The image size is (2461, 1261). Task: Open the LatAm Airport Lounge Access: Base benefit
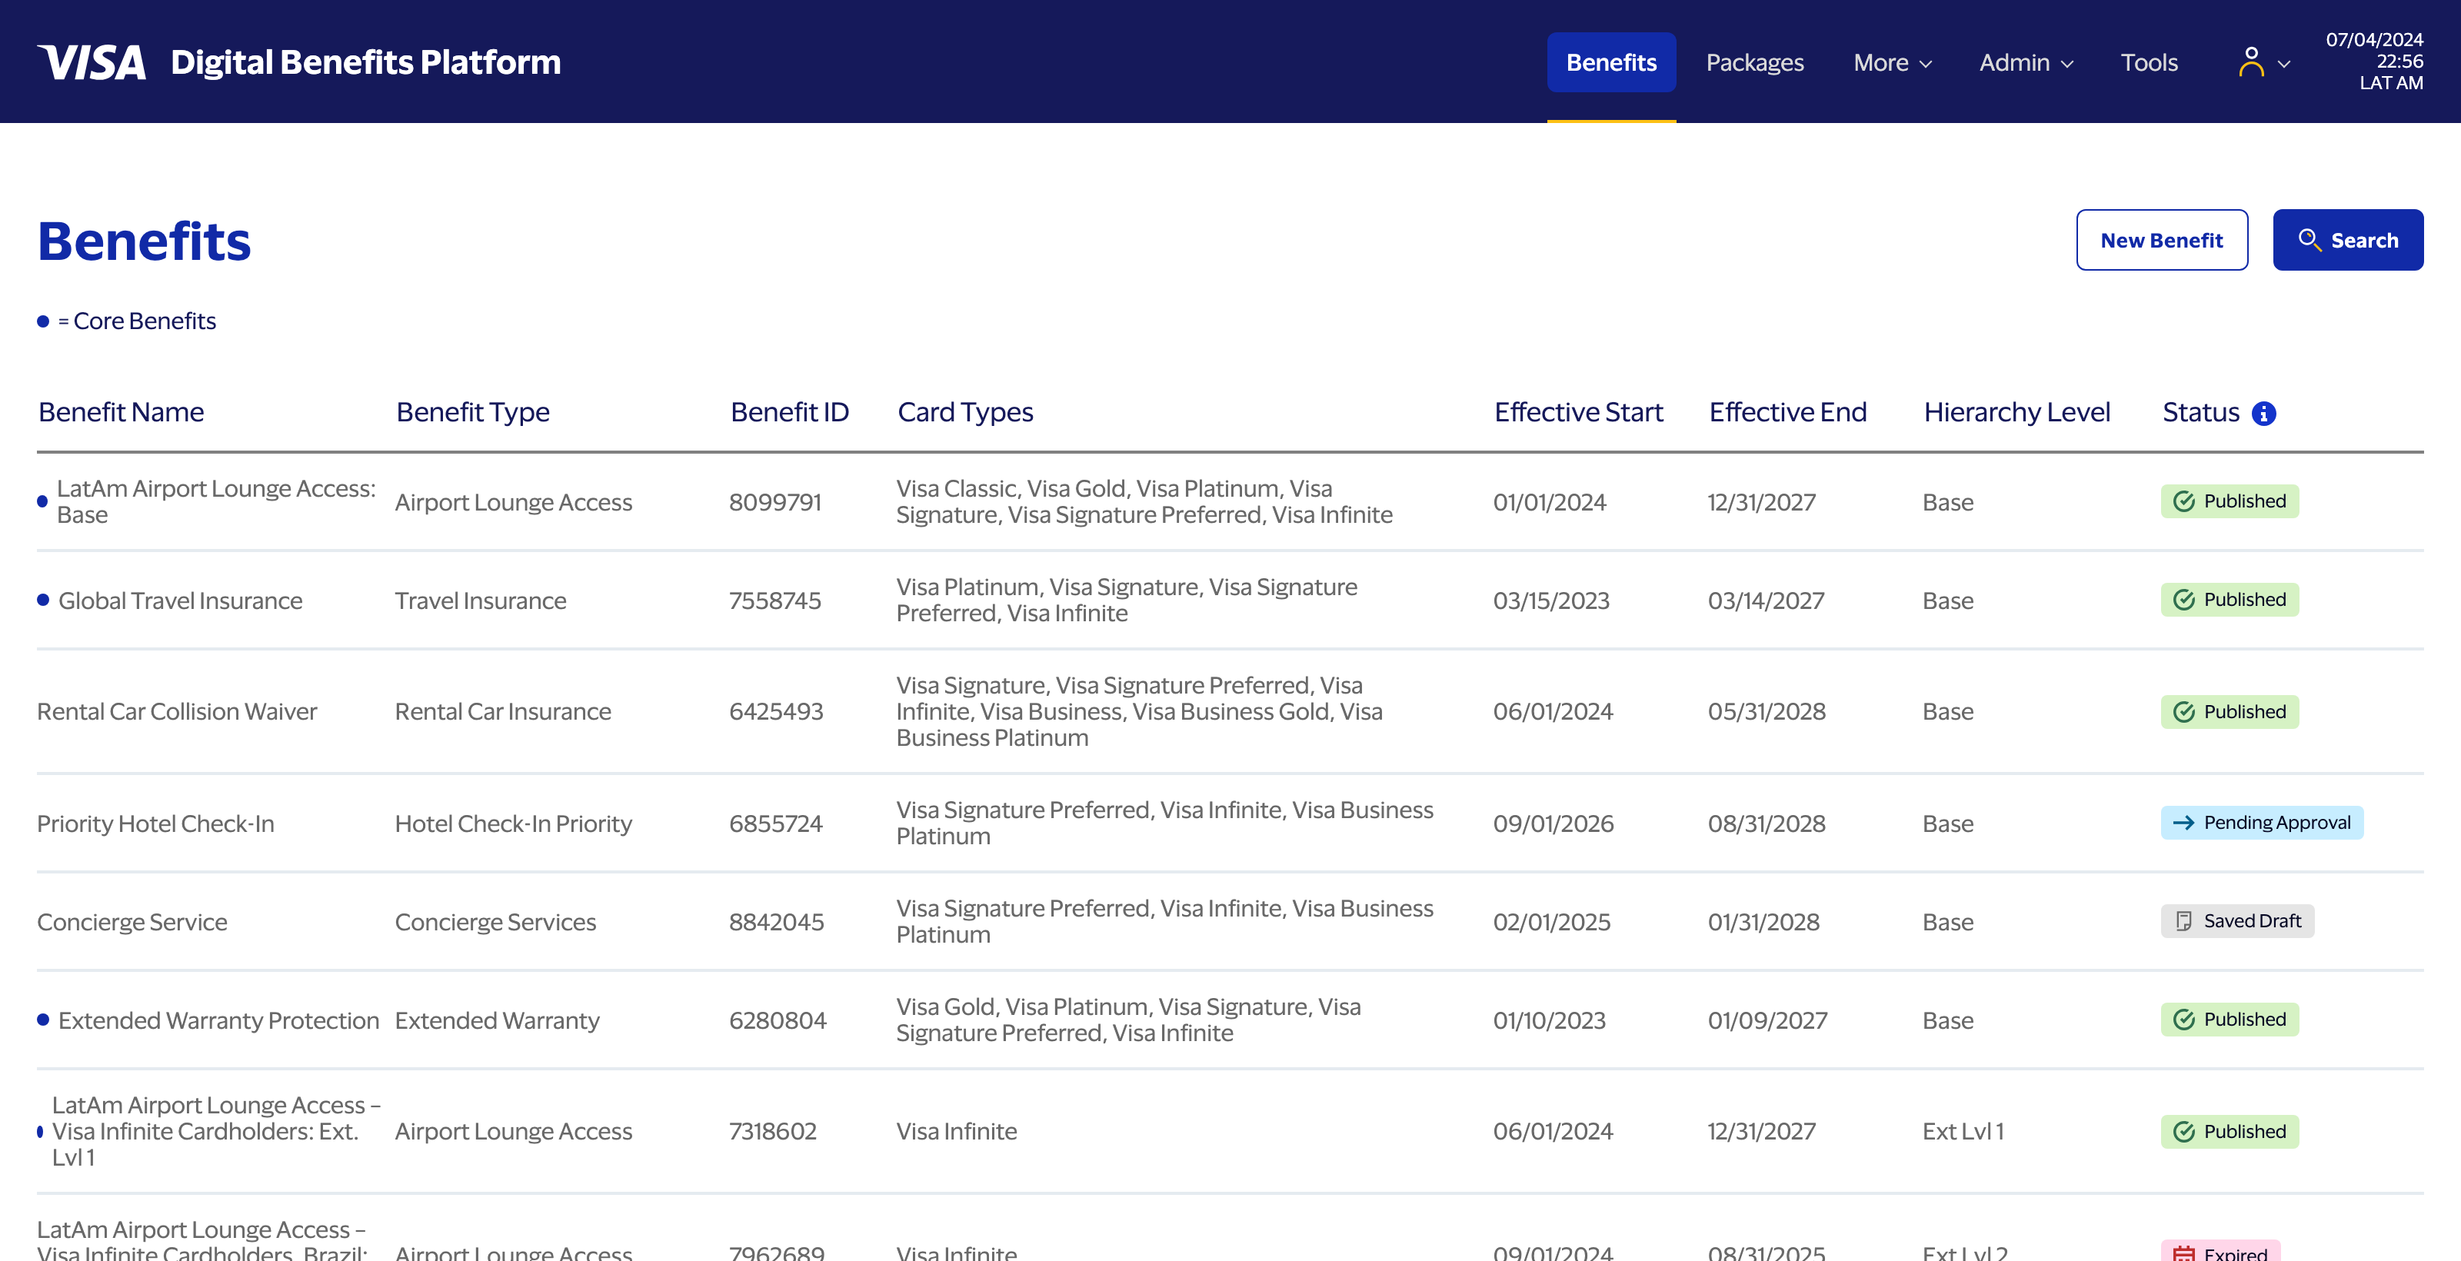pos(216,501)
